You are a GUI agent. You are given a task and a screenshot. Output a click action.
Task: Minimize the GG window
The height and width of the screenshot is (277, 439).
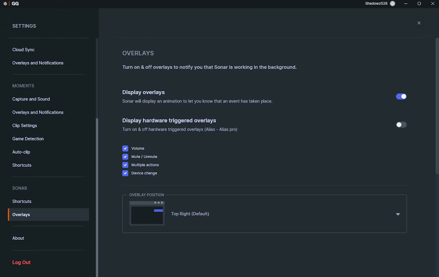(x=406, y=4)
